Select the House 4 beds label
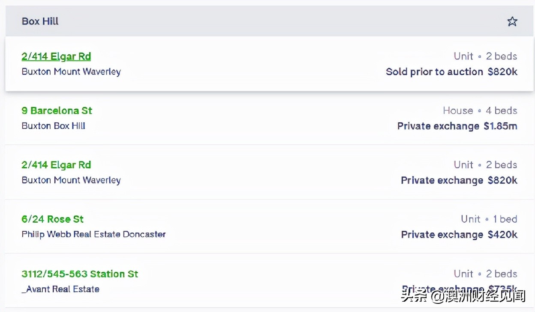 pyautogui.click(x=480, y=111)
